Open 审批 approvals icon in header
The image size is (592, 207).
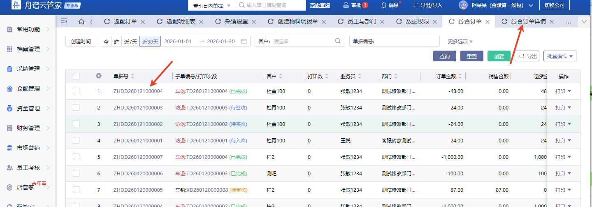pyautogui.click(x=346, y=5)
